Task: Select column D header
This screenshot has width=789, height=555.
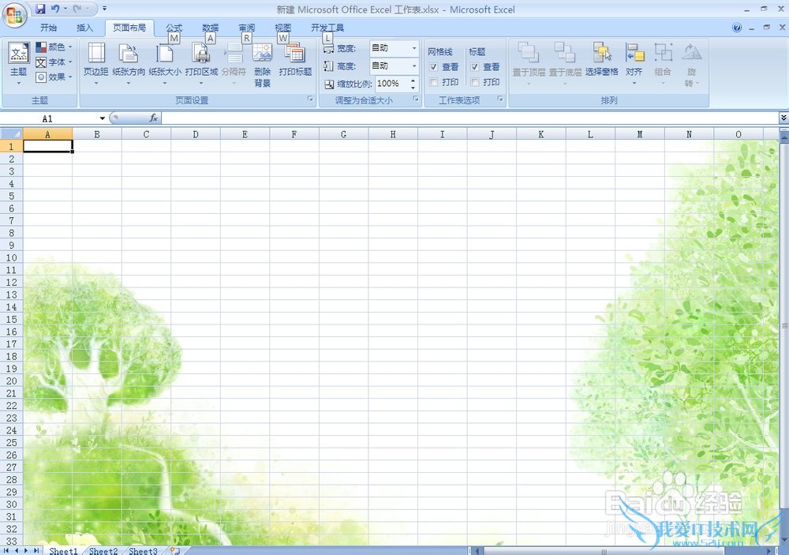Action: [195, 134]
